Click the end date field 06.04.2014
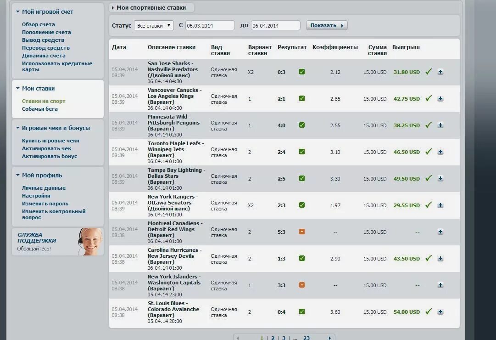 [275, 25]
